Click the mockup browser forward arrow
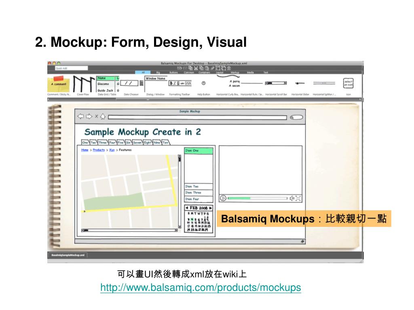Image resolution: width=414 pixels, height=310 pixels. click(x=89, y=116)
